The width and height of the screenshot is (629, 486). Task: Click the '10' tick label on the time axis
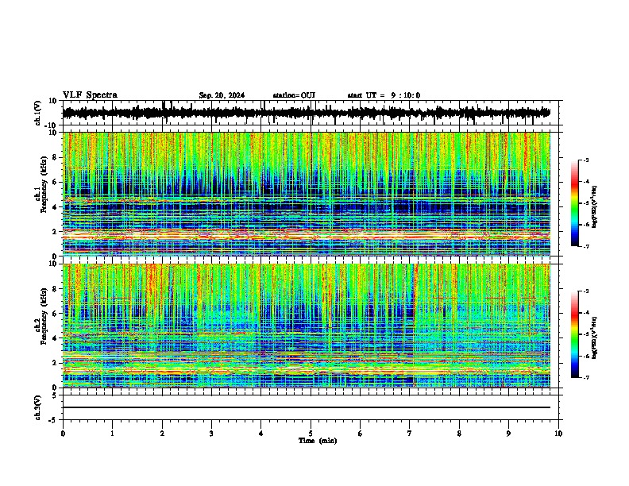(x=558, y=434)
